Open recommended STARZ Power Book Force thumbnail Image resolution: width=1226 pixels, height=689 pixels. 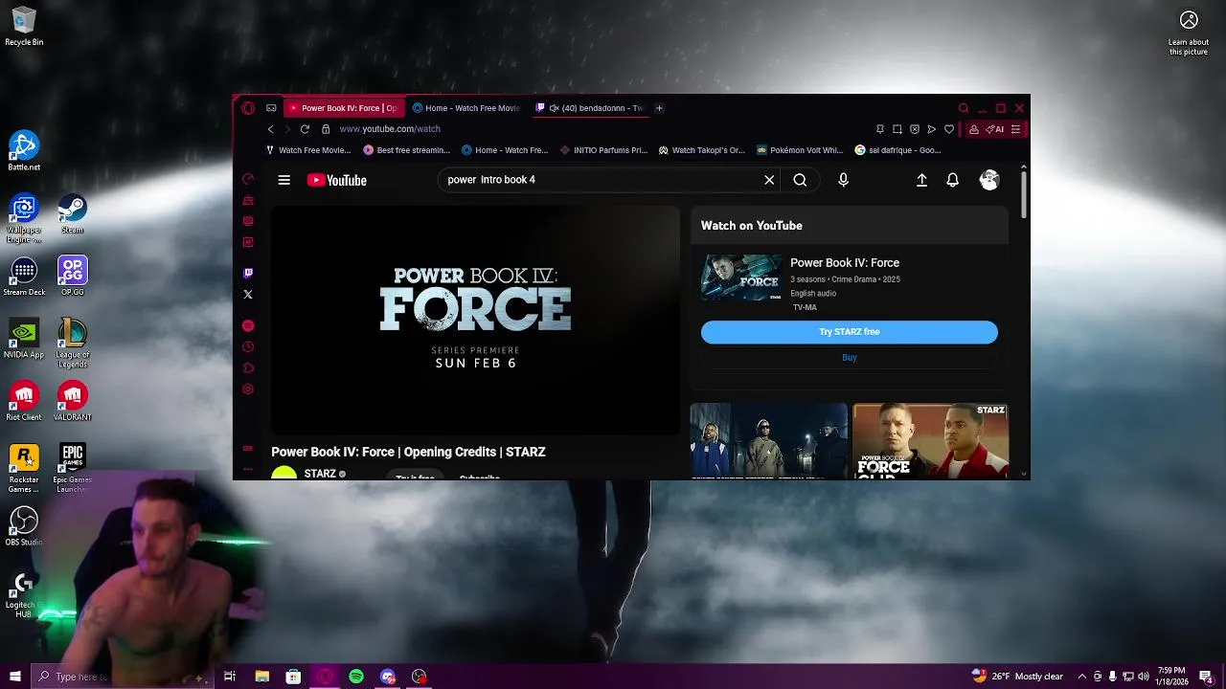tap(930, 441)
